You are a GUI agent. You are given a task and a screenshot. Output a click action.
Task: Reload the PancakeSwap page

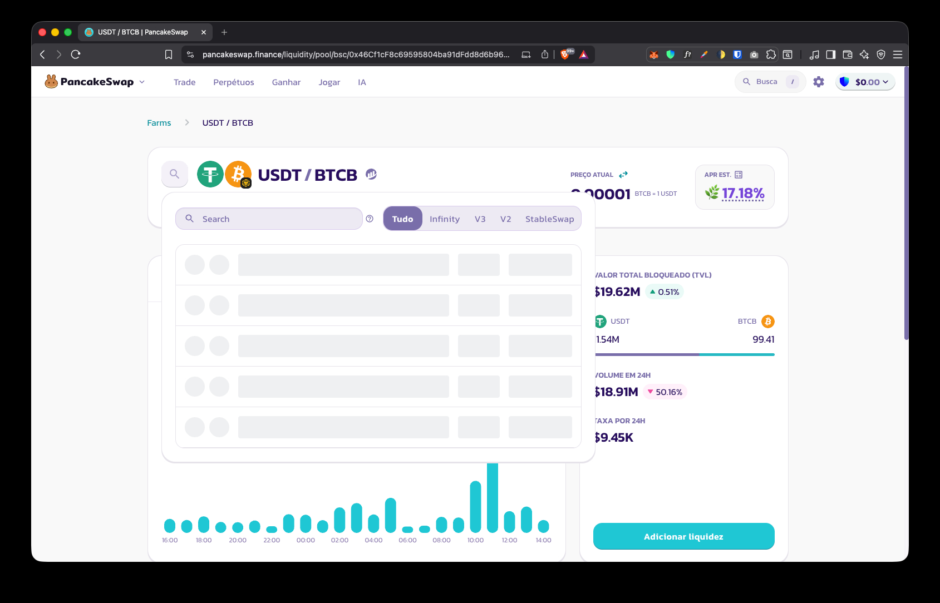(76, 55)
